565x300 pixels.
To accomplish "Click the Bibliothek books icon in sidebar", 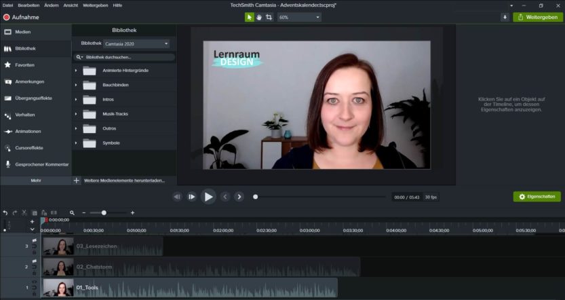I will pyautogui.click(x=7, y=49).
